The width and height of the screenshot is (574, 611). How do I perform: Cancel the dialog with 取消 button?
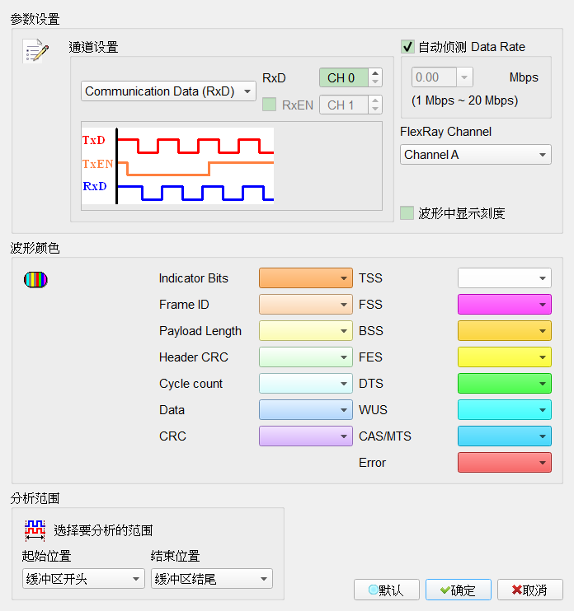tap(530, 590)
